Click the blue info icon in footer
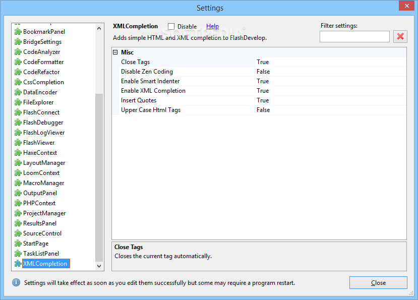 (16, 282)
